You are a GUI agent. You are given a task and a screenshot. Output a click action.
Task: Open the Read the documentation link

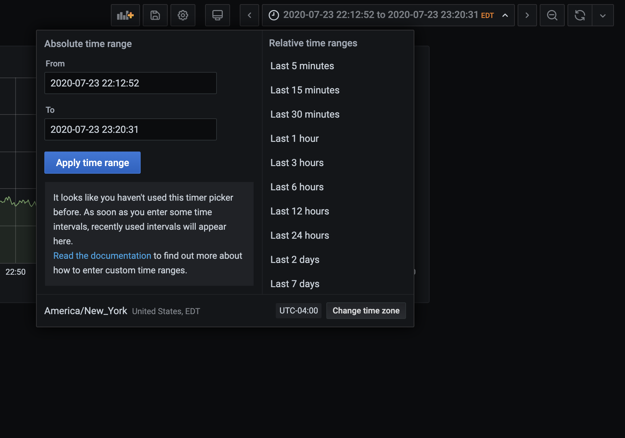click(x=102, y=256)
